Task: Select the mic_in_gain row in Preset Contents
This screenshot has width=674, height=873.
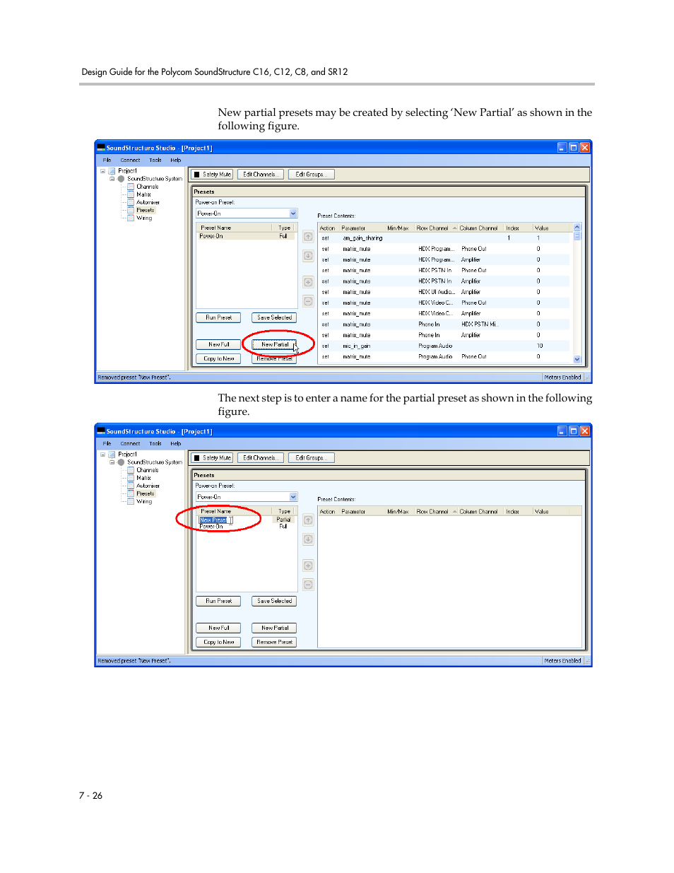Action: click(444, 346)
